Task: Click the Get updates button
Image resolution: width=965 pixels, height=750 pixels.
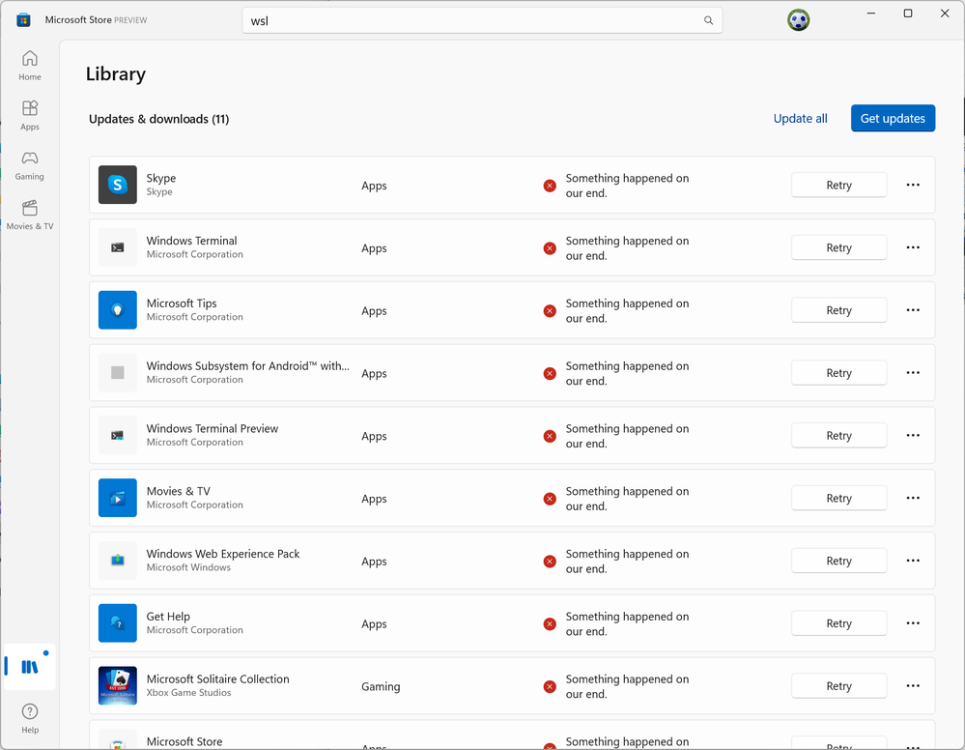Action: click(893, 118)
